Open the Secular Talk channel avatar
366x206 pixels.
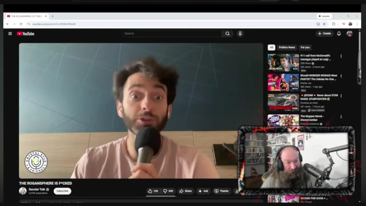click(23, 191)
